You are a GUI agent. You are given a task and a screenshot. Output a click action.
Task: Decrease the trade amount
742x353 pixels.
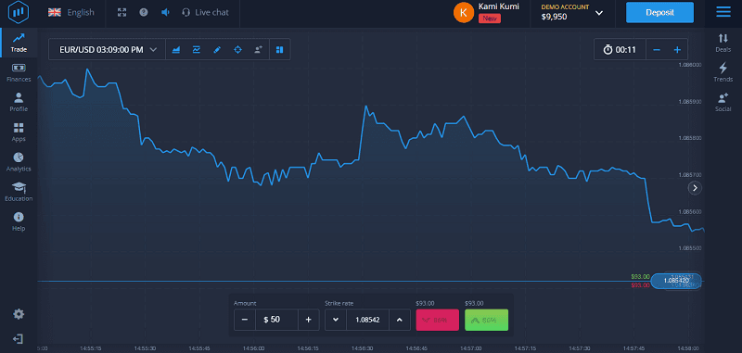click(245, 320)
